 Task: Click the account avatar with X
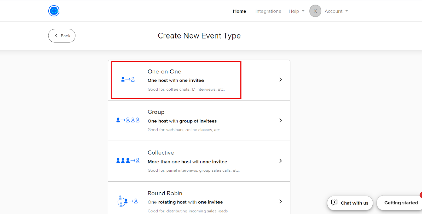pos(315,11)
